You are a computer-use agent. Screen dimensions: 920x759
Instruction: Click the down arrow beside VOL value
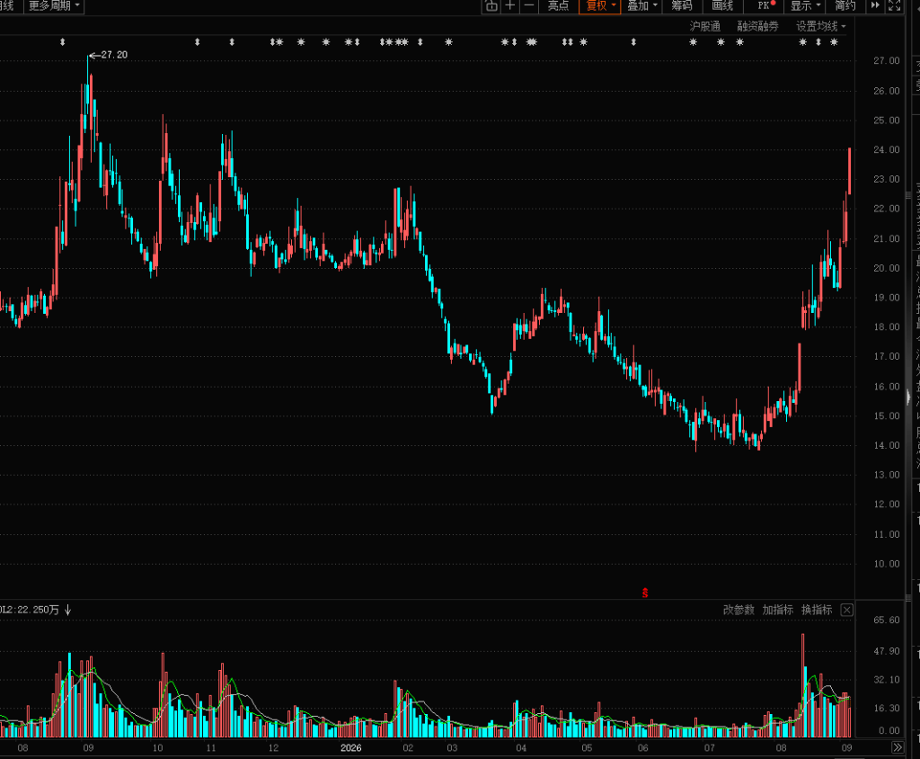point(68,610)
